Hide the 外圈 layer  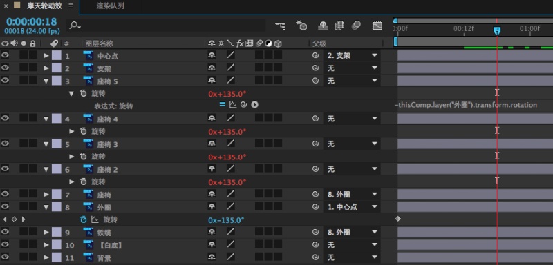click(5, 206)
